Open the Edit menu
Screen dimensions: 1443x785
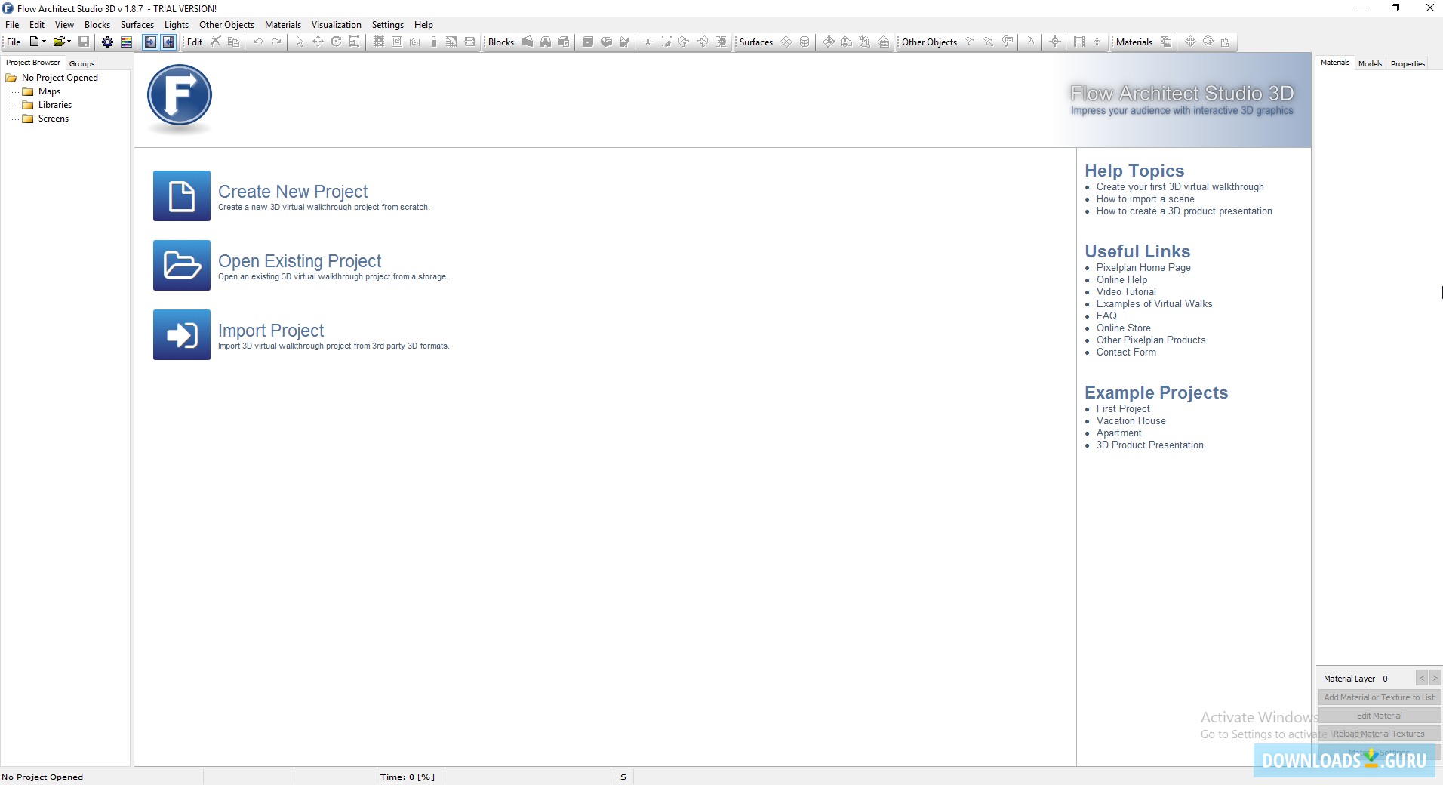[37, 24]
